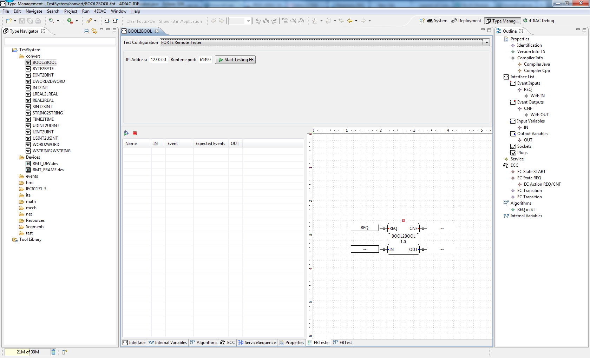This screenshot has width=590, height=358.
Task: Click the garbage collector trash icon
Action: click(x=53, y=352)
